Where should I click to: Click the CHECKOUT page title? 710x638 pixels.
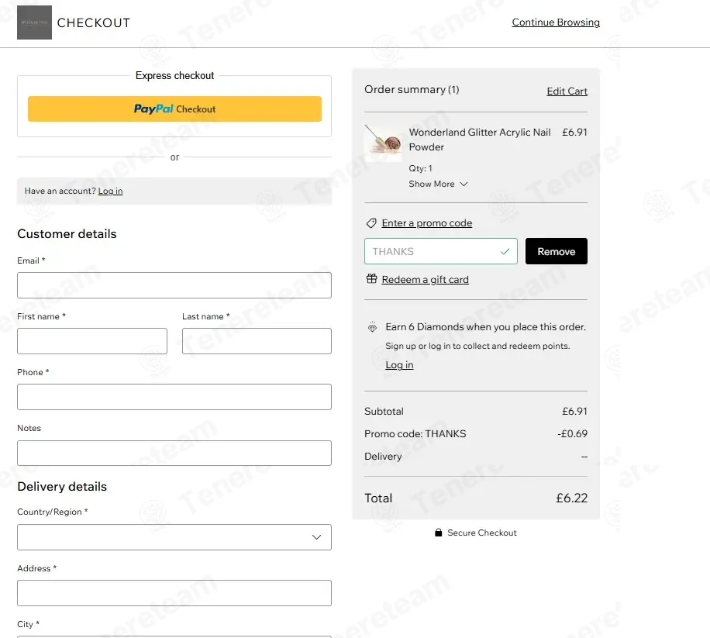pyautogui.click(x=94, y=22)
